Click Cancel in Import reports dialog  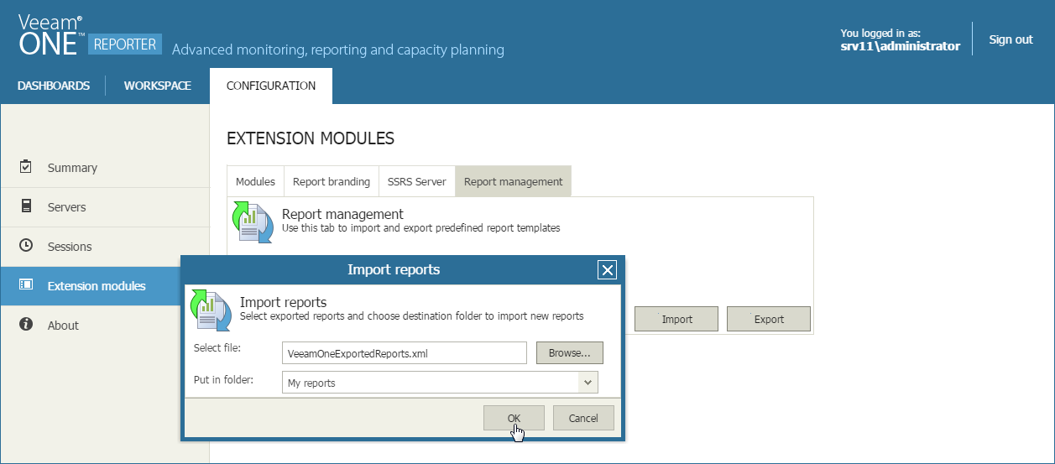583,418
